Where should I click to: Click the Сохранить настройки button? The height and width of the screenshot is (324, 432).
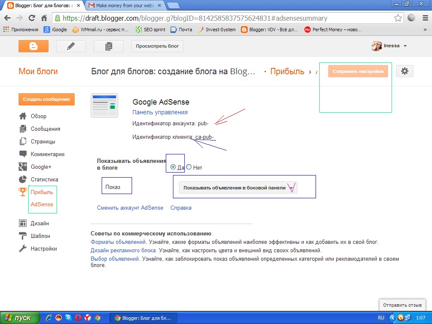pos(358,71)
